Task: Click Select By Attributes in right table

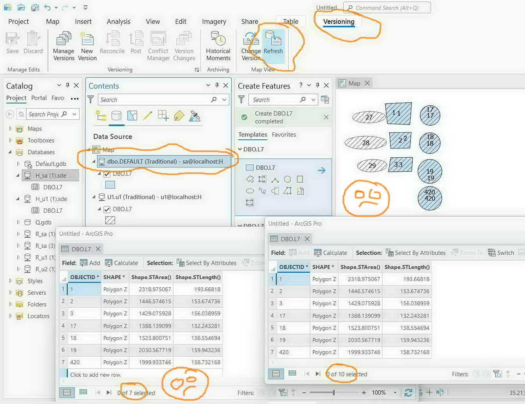Action: click(416, 253)
